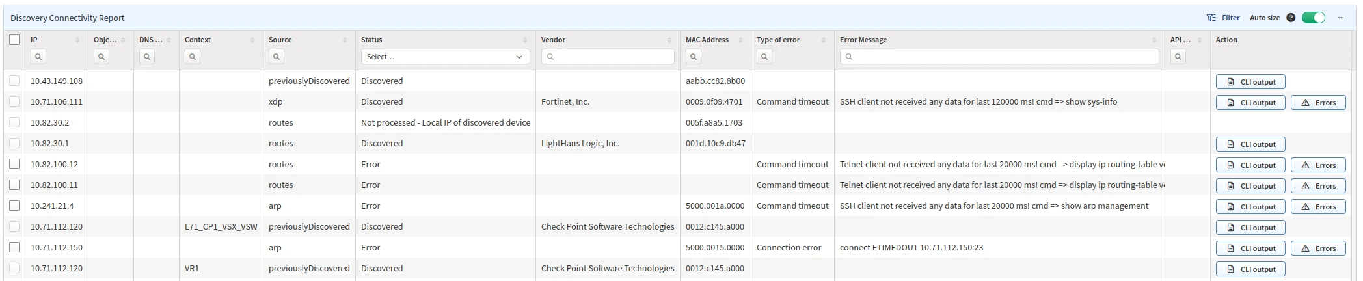
Task: Open CLI output for 10.43.149.108
Action: pyautogui.click(x=1250, y=82)
